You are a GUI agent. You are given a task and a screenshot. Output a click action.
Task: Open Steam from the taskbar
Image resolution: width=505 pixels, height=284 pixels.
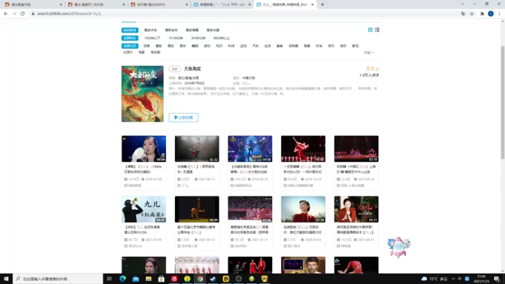(213, 278)
